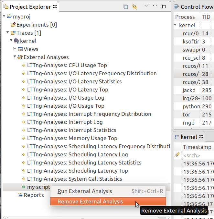Image resolution: width=214 pixels, height=219 pixels.
Task: Open the Project Explorer view menu arrow
Action: 146,6
